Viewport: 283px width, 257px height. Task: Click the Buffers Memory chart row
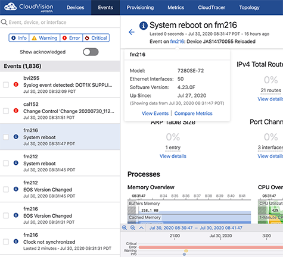[x=189, y=208]
